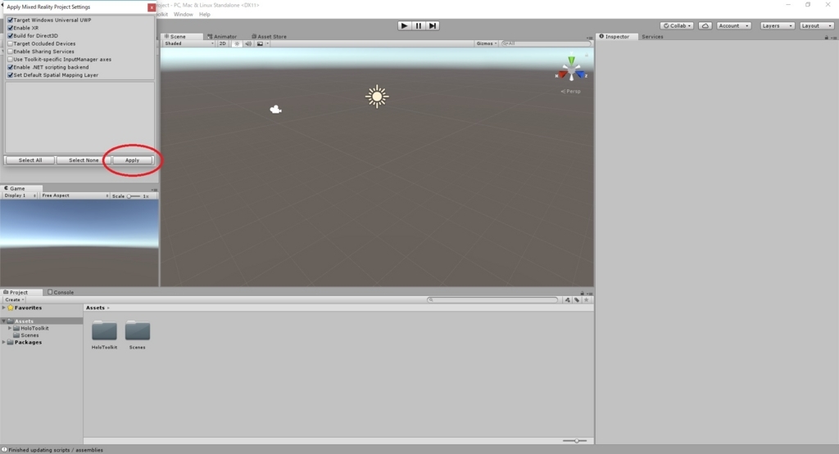Open the Account dropdown
Image resolution: width=839 pixels, height=454 pixels.
coord(733,25)
